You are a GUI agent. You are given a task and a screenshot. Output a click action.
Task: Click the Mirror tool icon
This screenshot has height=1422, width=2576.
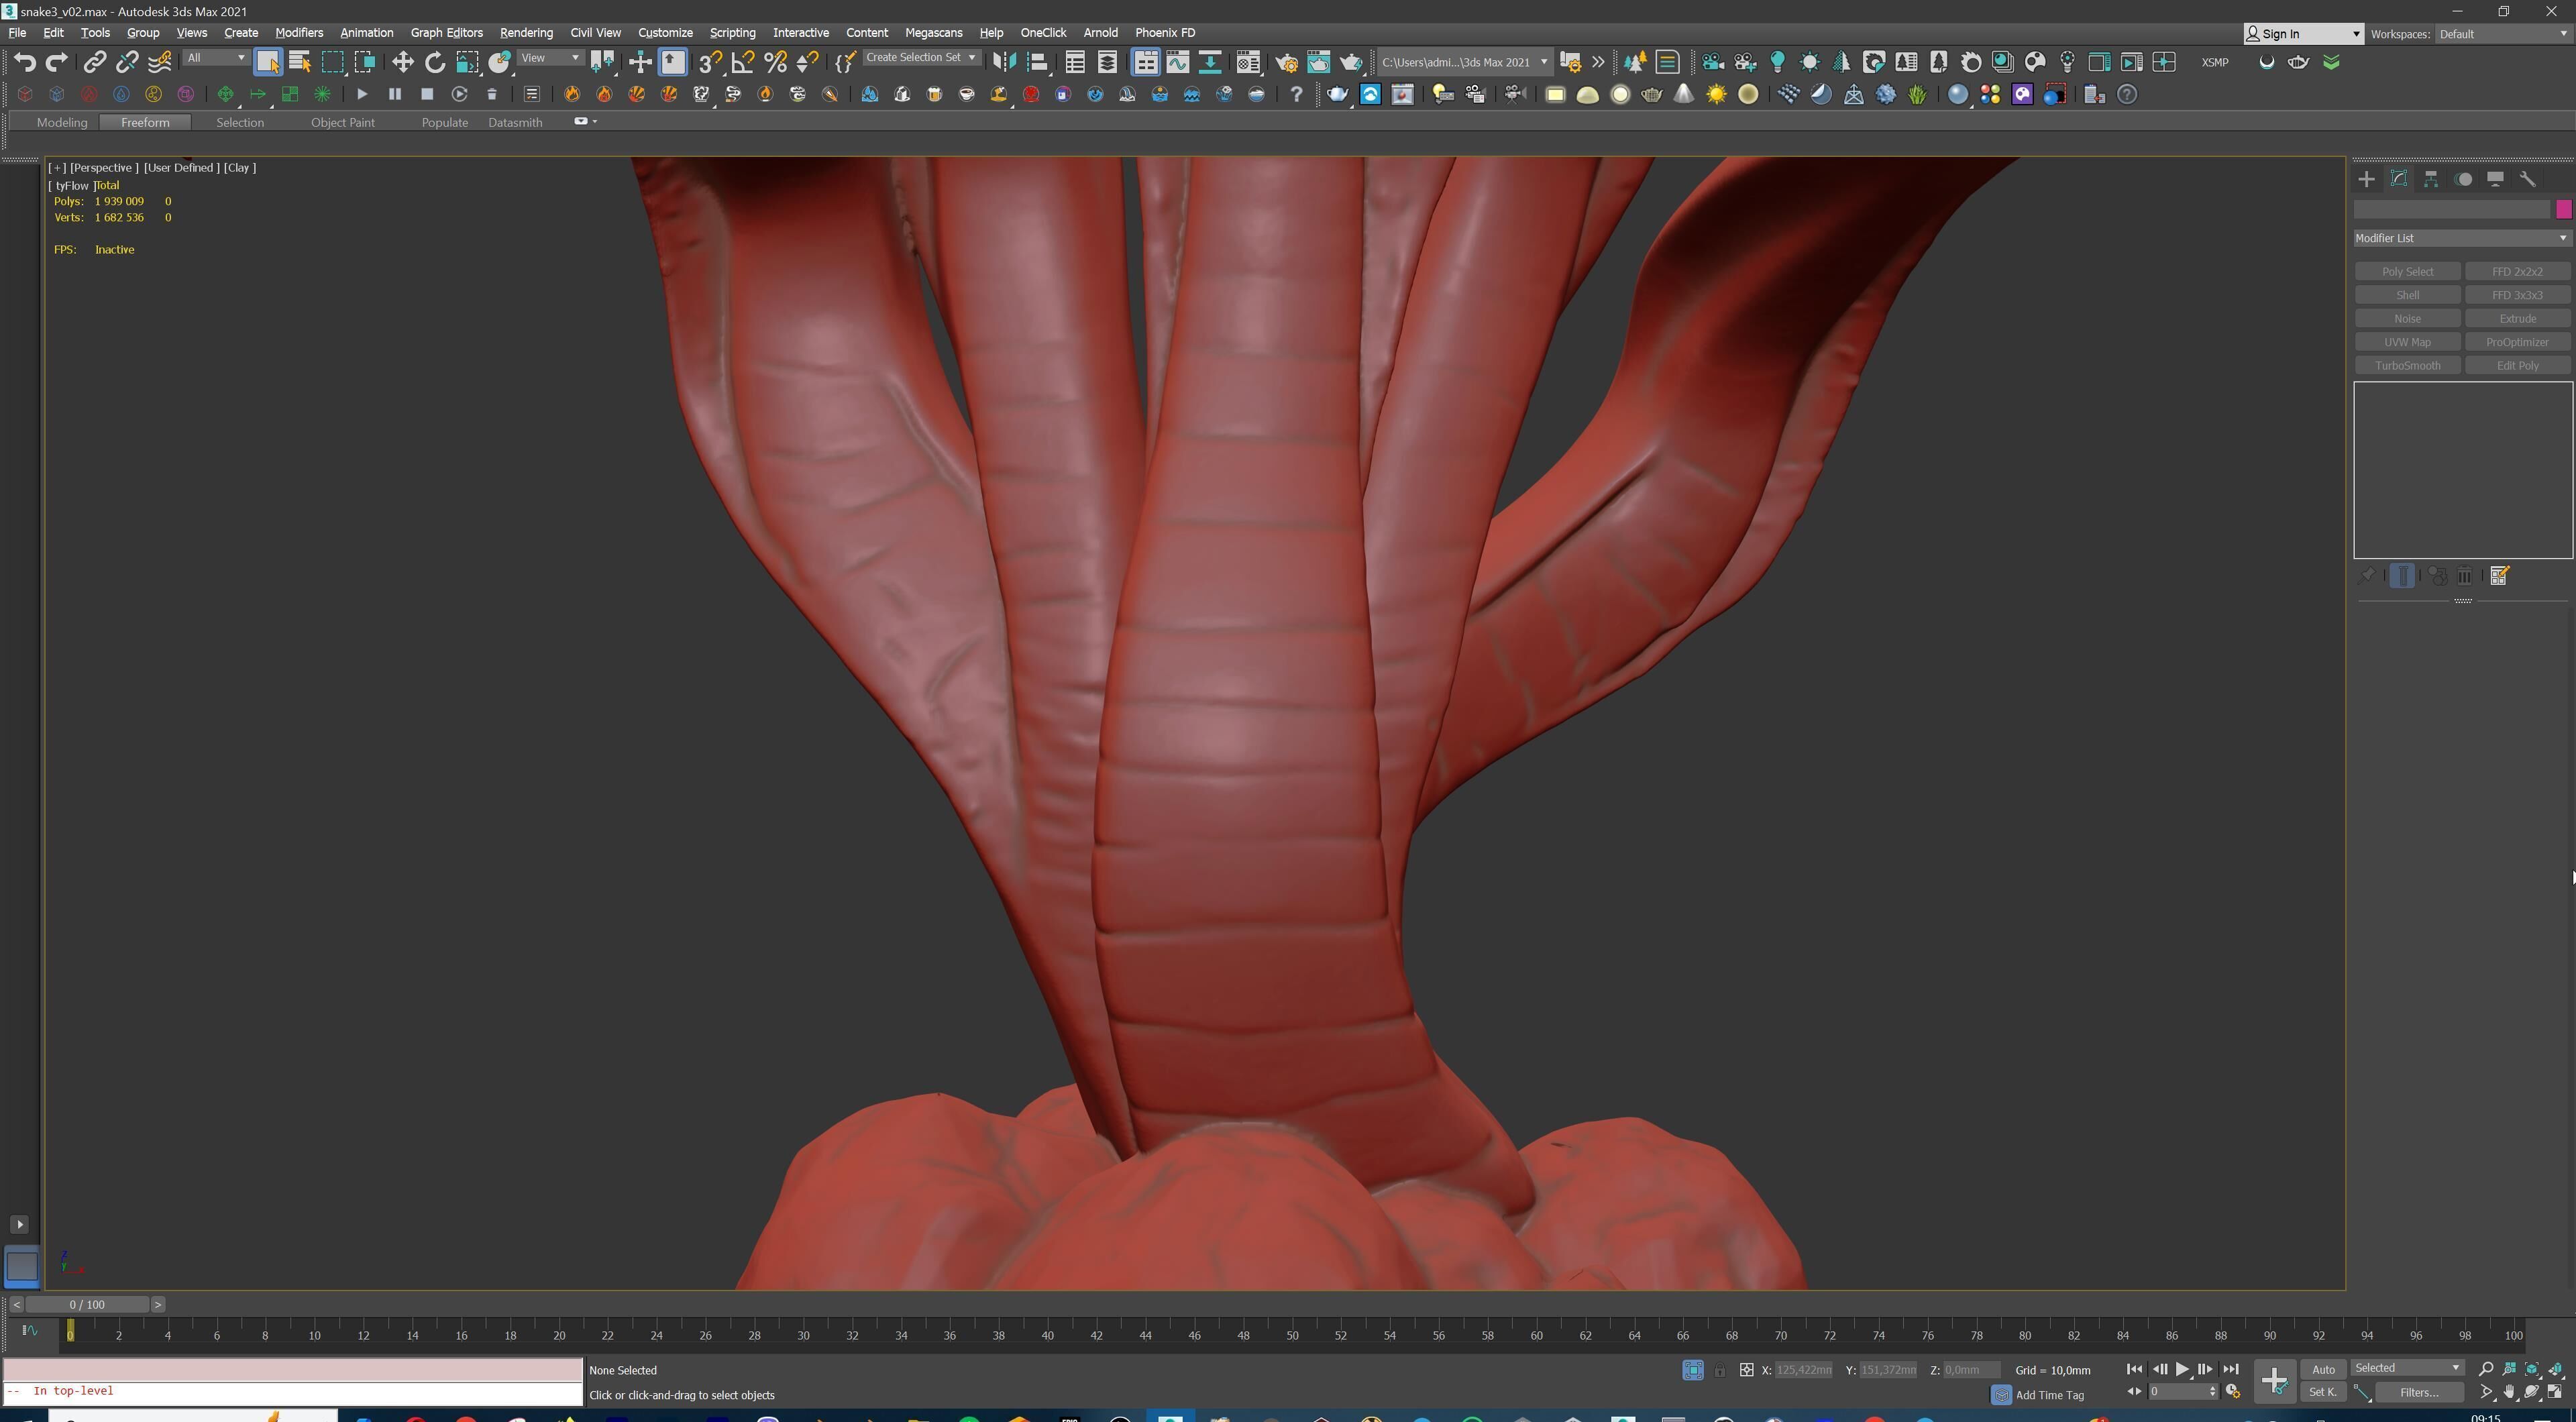click(1004, 62)
